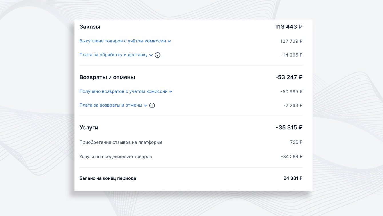Click the Заказы section heading

(x=90, y=27)
